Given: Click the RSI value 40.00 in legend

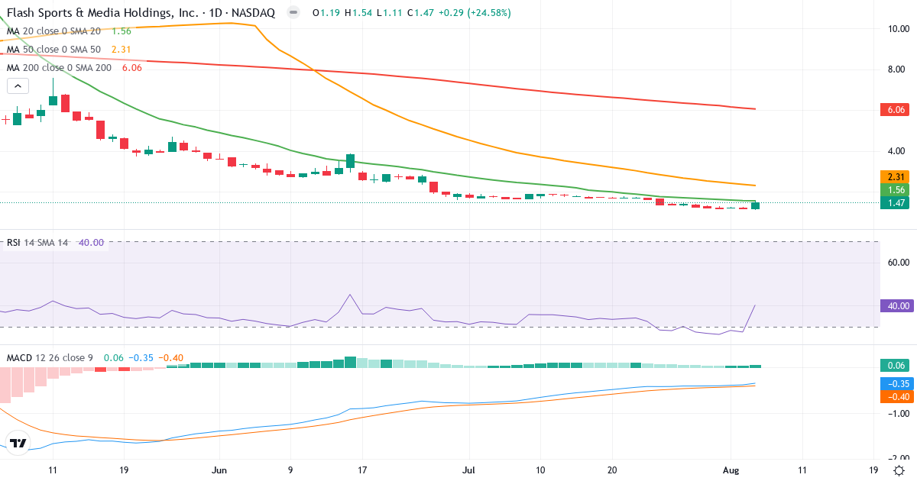Looking at the screenshot, I should [91, 243].
